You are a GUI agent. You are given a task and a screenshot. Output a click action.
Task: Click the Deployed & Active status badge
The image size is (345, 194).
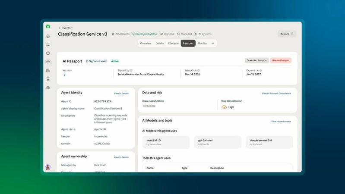145,34
